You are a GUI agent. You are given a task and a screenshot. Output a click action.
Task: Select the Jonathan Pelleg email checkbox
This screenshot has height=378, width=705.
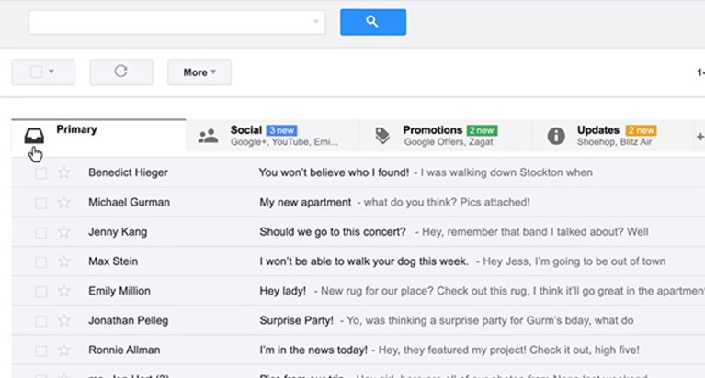pos(41,321)
